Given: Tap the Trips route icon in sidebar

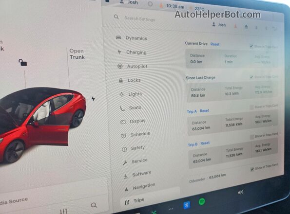Looking at the screenshot, I should click(127, 202).
